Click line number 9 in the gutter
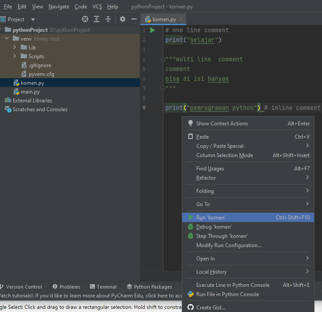Image resolution: width=322 pixels, height=312 pixels. [144, 108]
